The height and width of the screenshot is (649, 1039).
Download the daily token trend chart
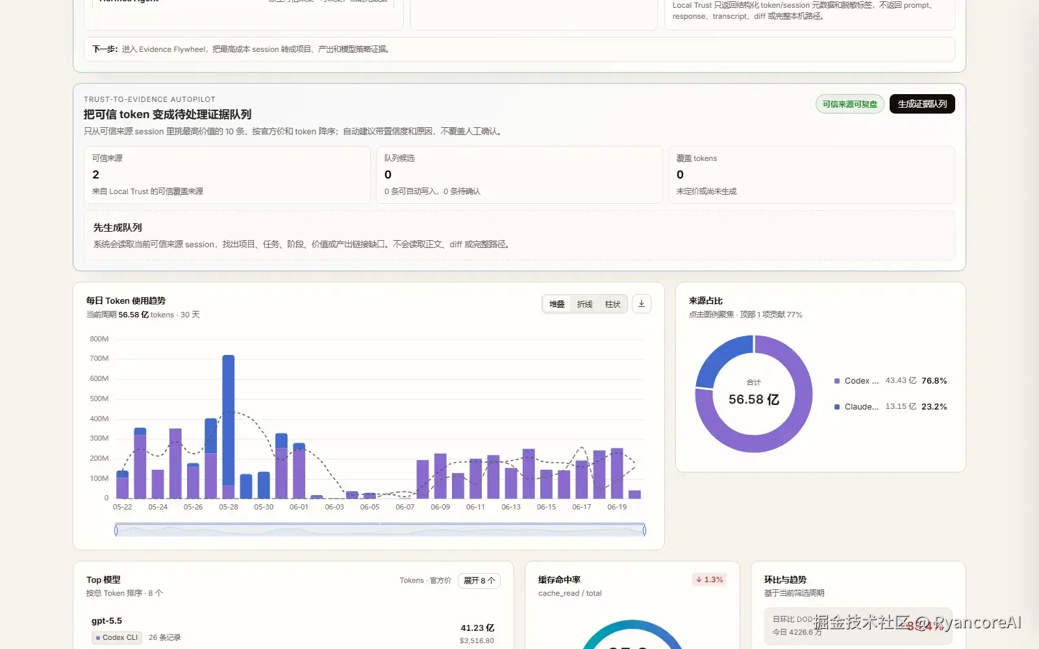(642, 304)
